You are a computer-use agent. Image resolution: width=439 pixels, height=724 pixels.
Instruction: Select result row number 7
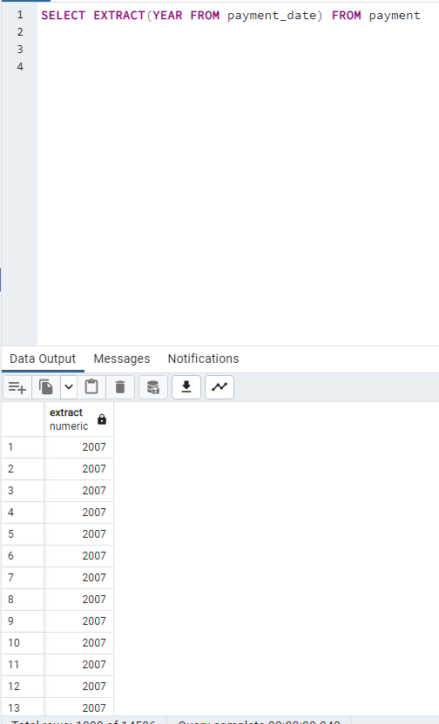point(23,577)
